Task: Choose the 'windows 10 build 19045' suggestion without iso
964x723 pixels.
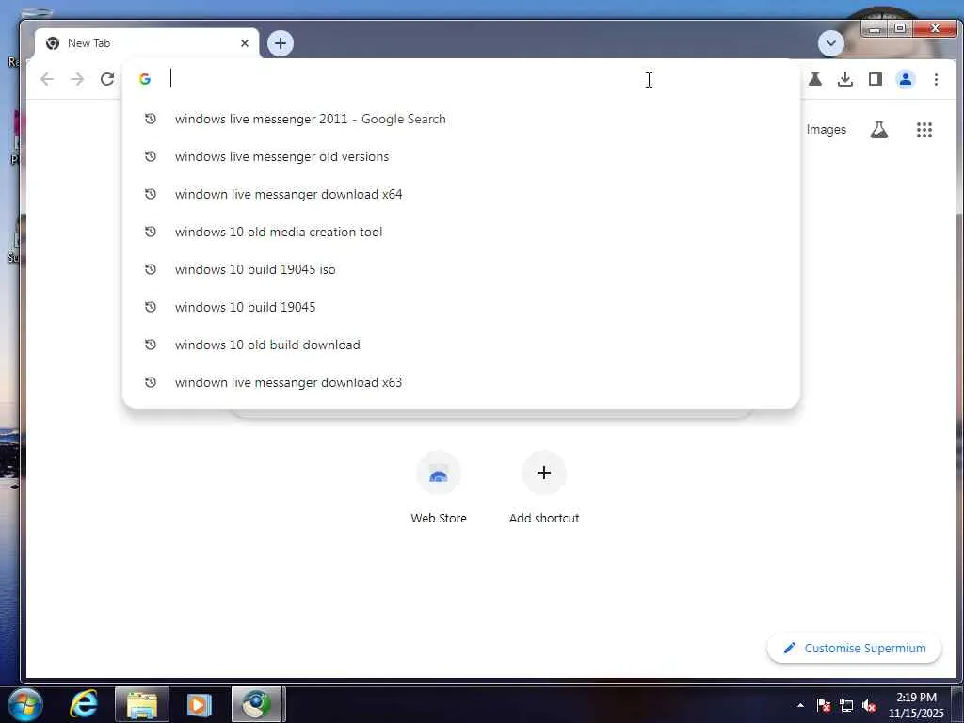Action: [x=461, y=306]
